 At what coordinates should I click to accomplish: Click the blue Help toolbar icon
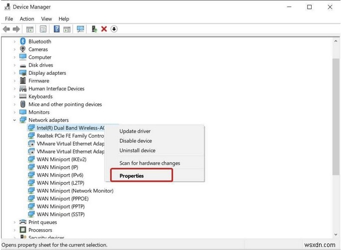point(57,29)
